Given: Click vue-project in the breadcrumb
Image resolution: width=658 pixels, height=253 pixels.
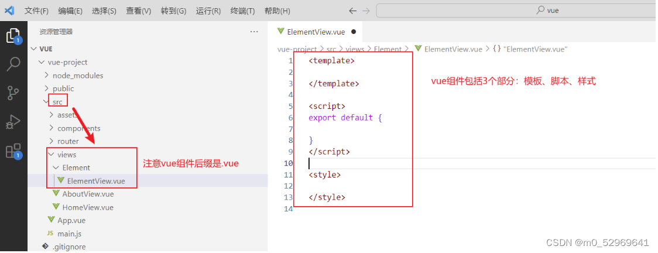Looking at the screenshot, I should [x=297, y=49].
